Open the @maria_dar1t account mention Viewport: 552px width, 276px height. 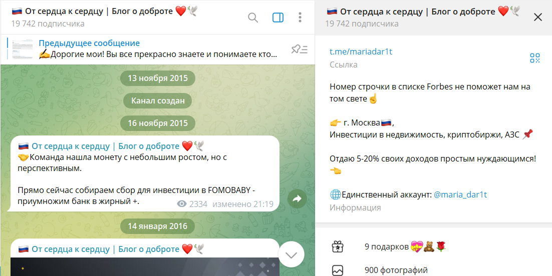pyautogui.click(x=460, y=194)
